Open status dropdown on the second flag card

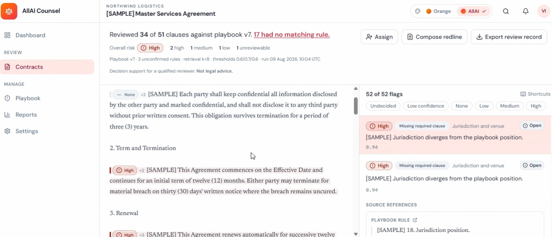coord(532,165)
